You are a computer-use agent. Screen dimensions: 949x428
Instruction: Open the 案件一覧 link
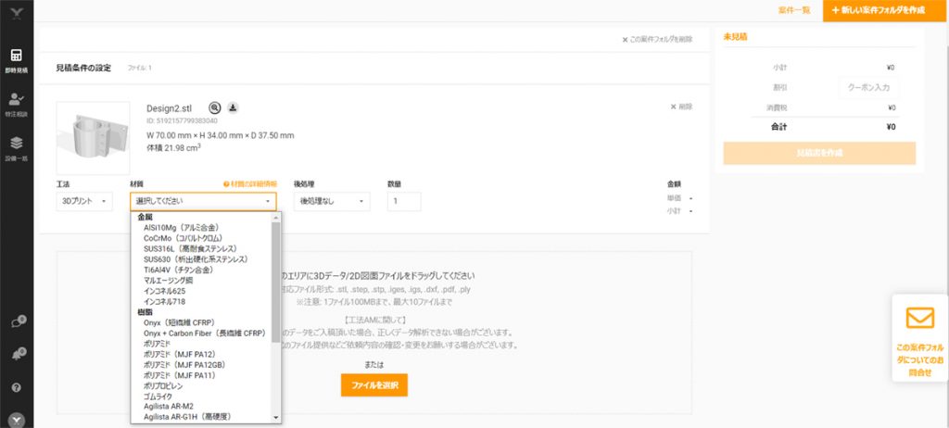(794, 9)
